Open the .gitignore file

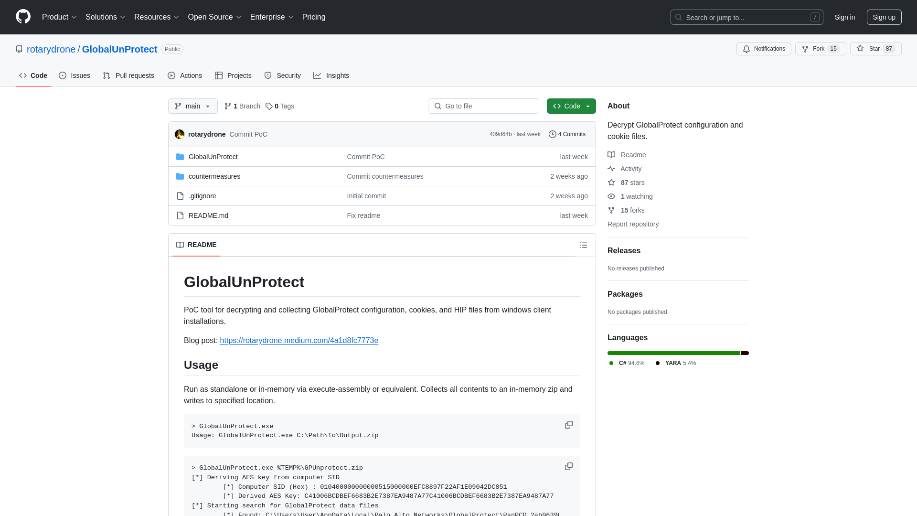[x=202, y=196]
